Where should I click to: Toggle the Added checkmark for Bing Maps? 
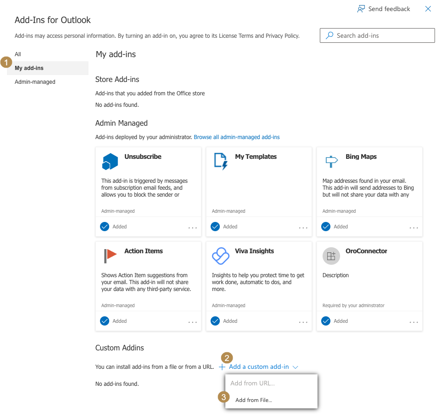point(326,227)
